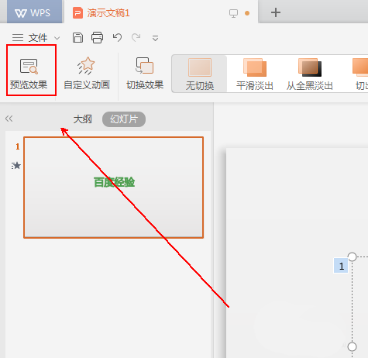Click the lower circular handle of the text box
Image resolution: width=368 pixels, height=358 pixels.
coord(352,346)
